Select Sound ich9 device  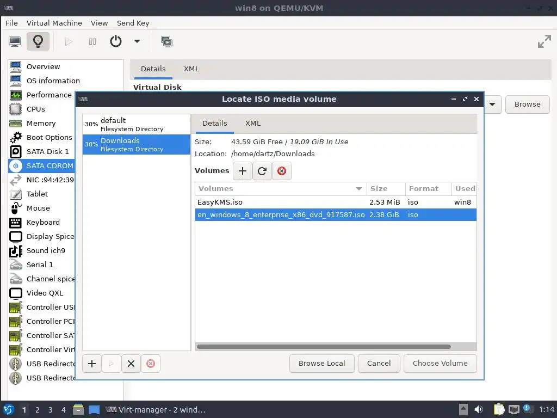pyautogui.click(x=42, y=250)
